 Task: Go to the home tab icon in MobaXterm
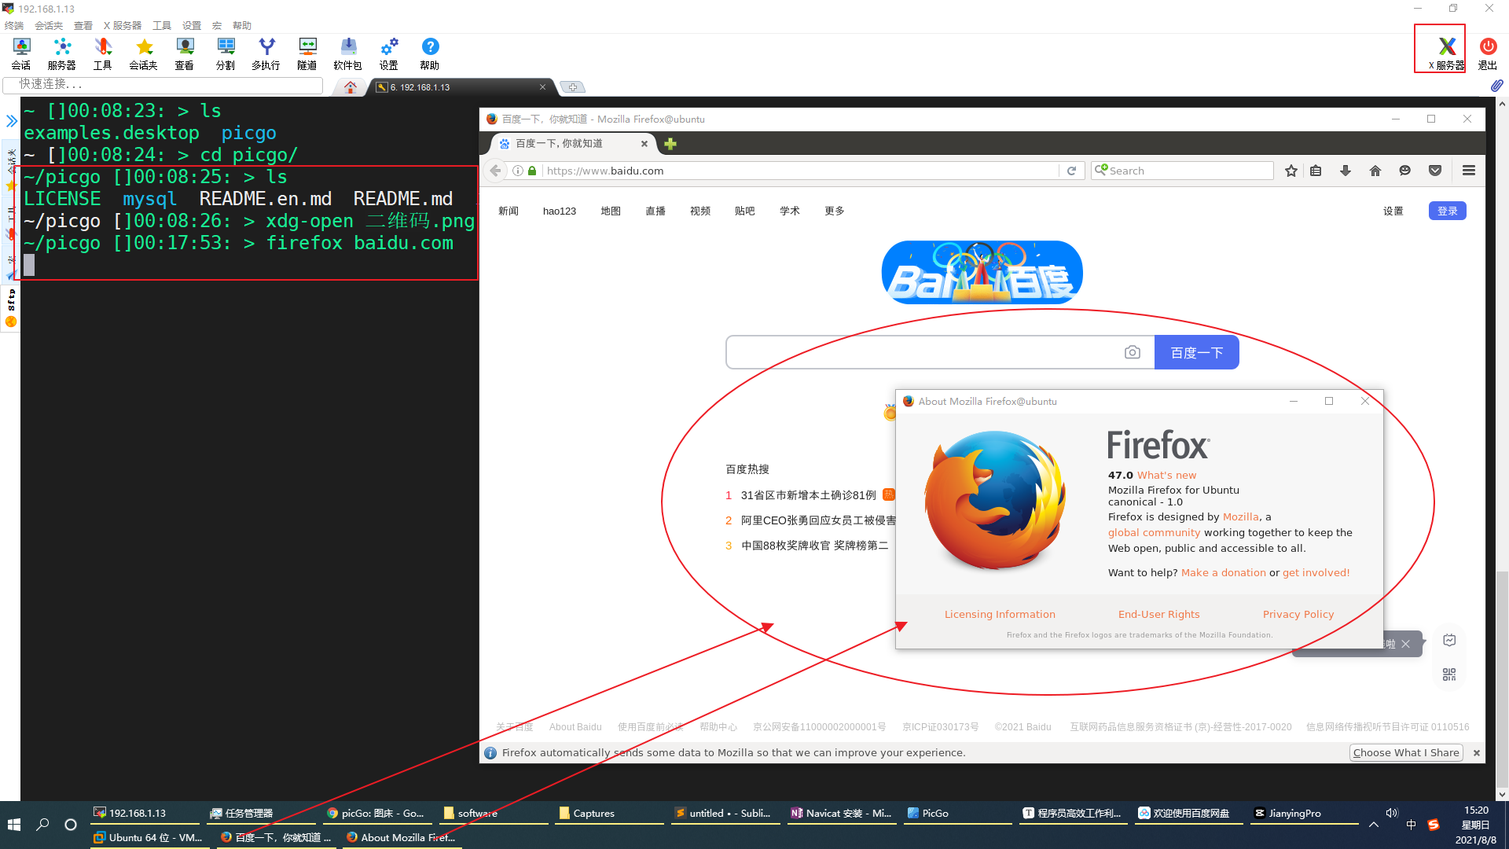[x=351, y=87]
